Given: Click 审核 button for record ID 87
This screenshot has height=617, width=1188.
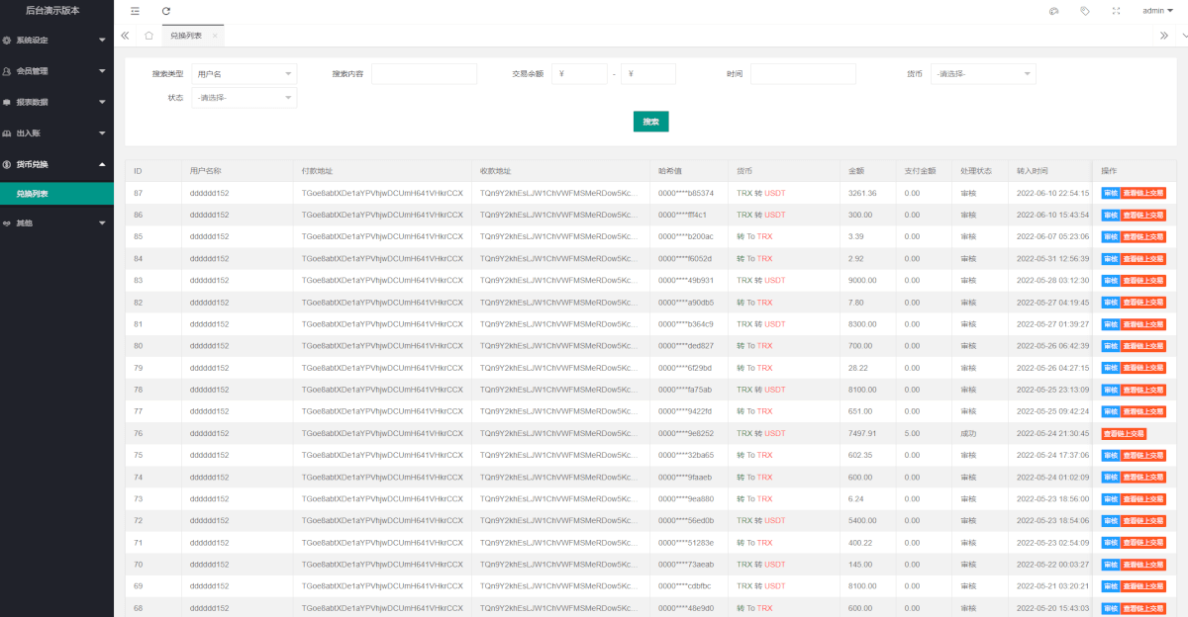Looking at the screenshot, I should (x=1110, y=193).
